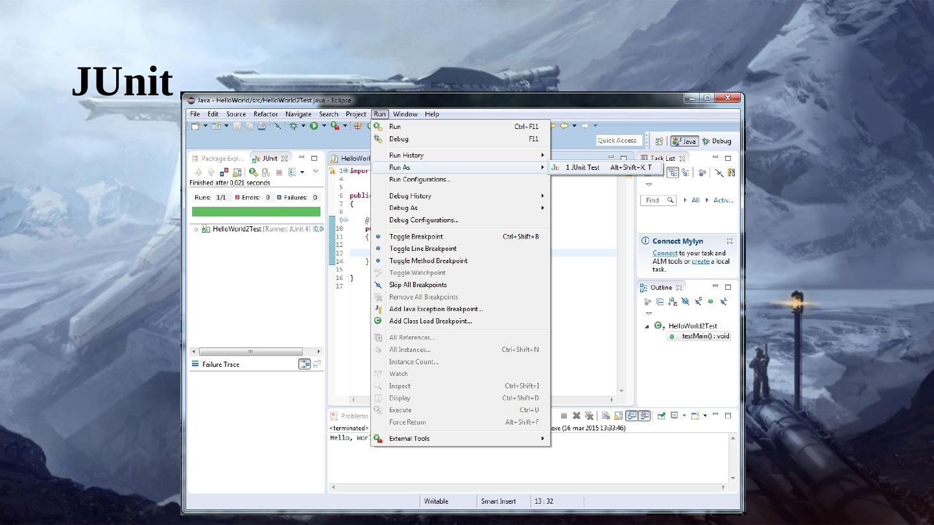Toggle Skip All Breakpoints in Run menu
This screenshot has width=934, height=525.
(418, 285)
